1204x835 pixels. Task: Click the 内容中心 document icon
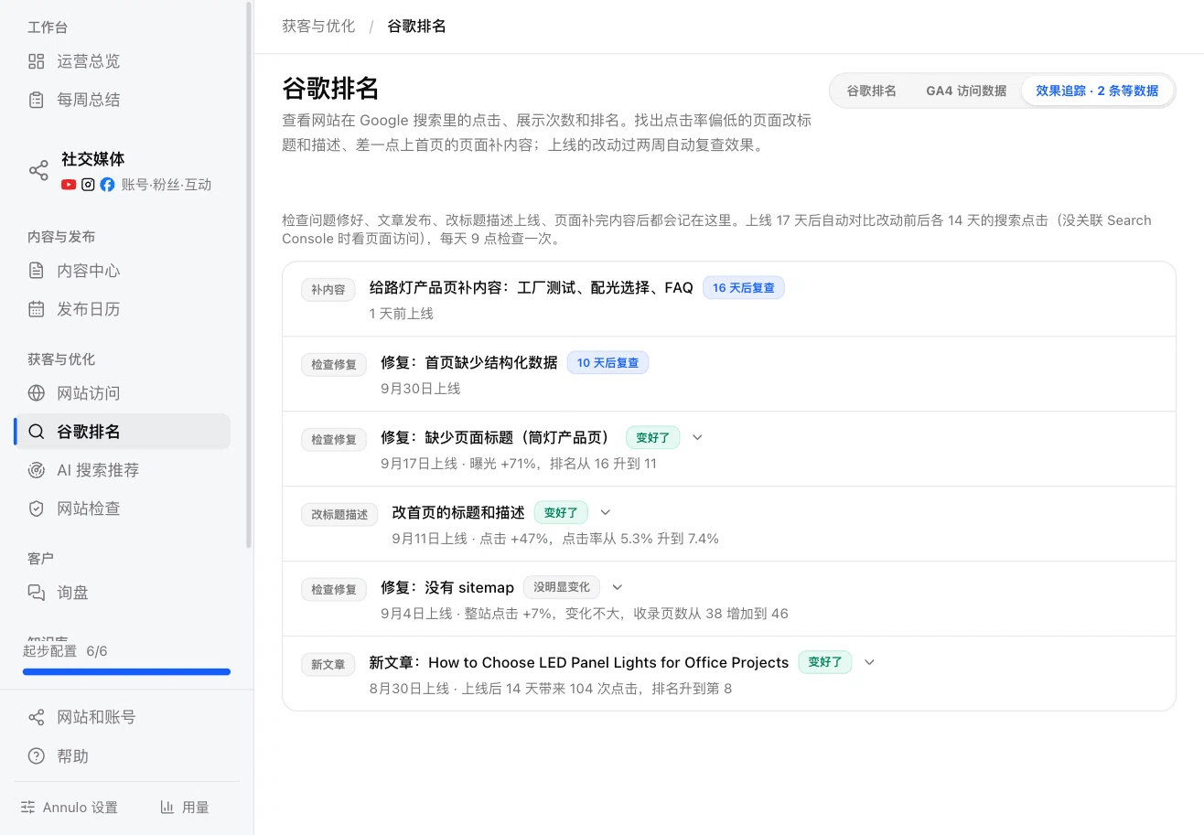point(37,271)
